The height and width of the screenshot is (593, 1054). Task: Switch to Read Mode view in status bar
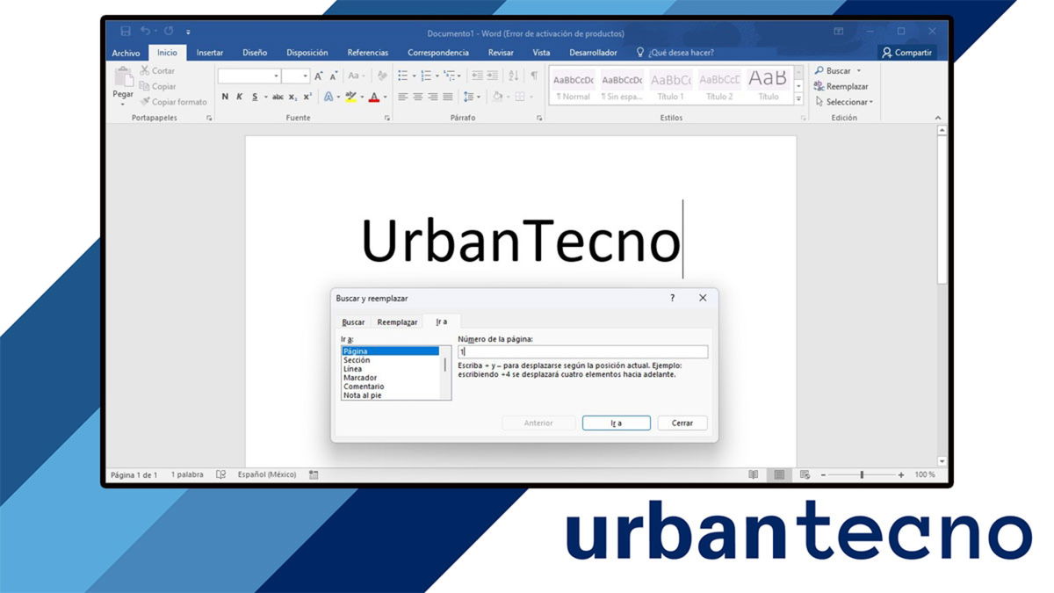[x=753, y=474]
